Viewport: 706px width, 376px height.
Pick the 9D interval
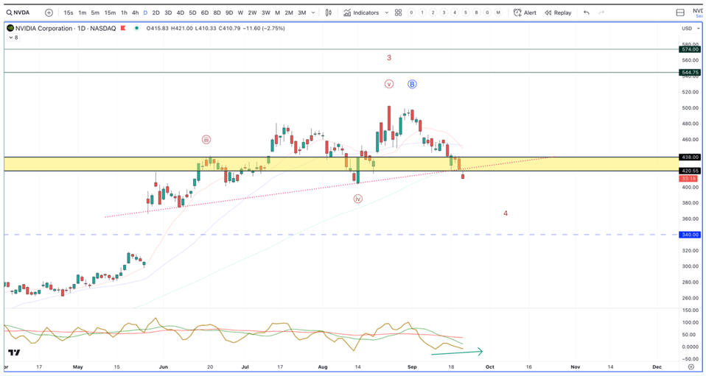pos(228,13)
